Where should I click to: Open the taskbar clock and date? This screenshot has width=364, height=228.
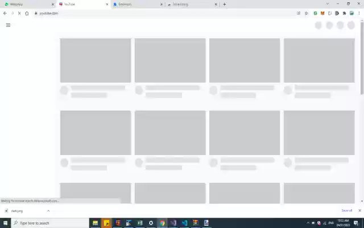click(x=343, y=223)
